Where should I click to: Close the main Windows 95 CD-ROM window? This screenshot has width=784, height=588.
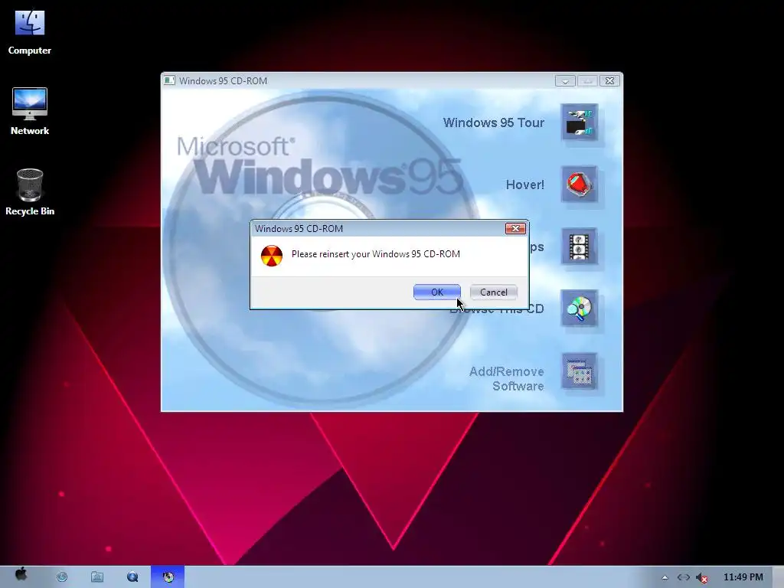[609, 81]
